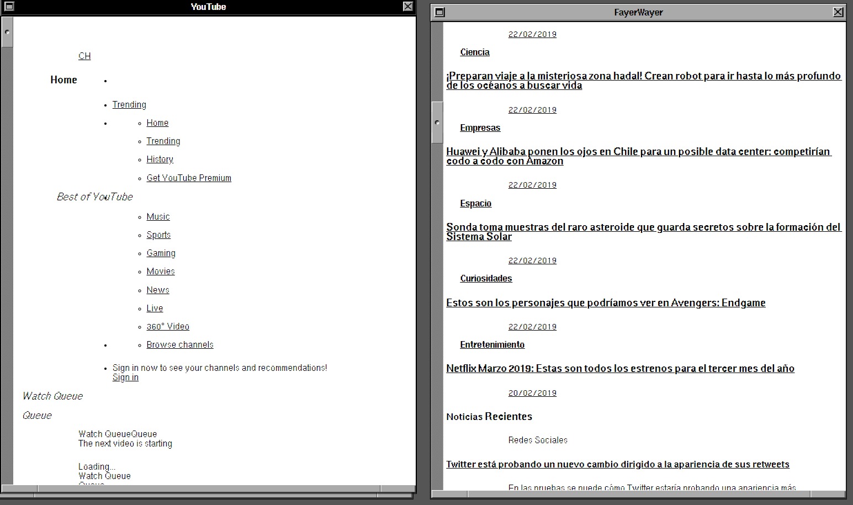Open the zona hadal robot article
853x505 pixels.
[644, 81]
